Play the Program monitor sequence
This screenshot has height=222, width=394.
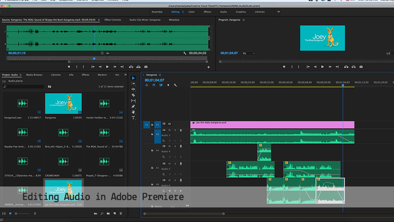(x=323, y=67)
